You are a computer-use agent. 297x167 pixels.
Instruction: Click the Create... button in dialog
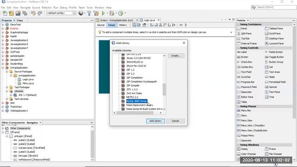[x=176, y=56]
